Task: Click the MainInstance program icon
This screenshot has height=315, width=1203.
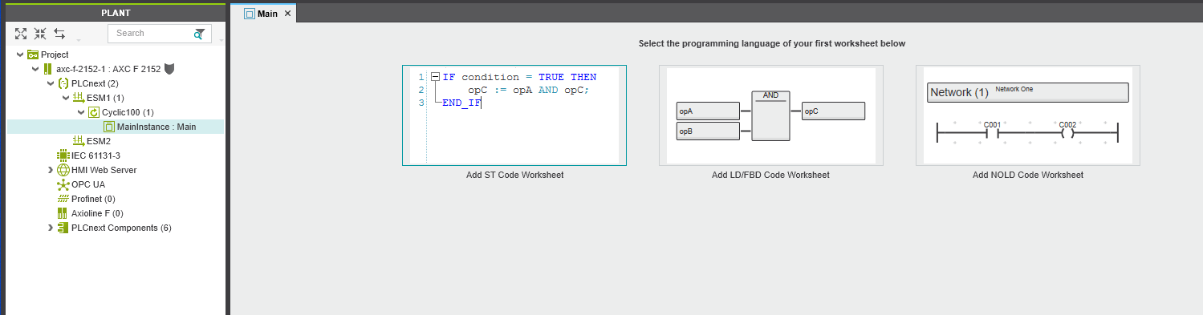Action: 109,127
